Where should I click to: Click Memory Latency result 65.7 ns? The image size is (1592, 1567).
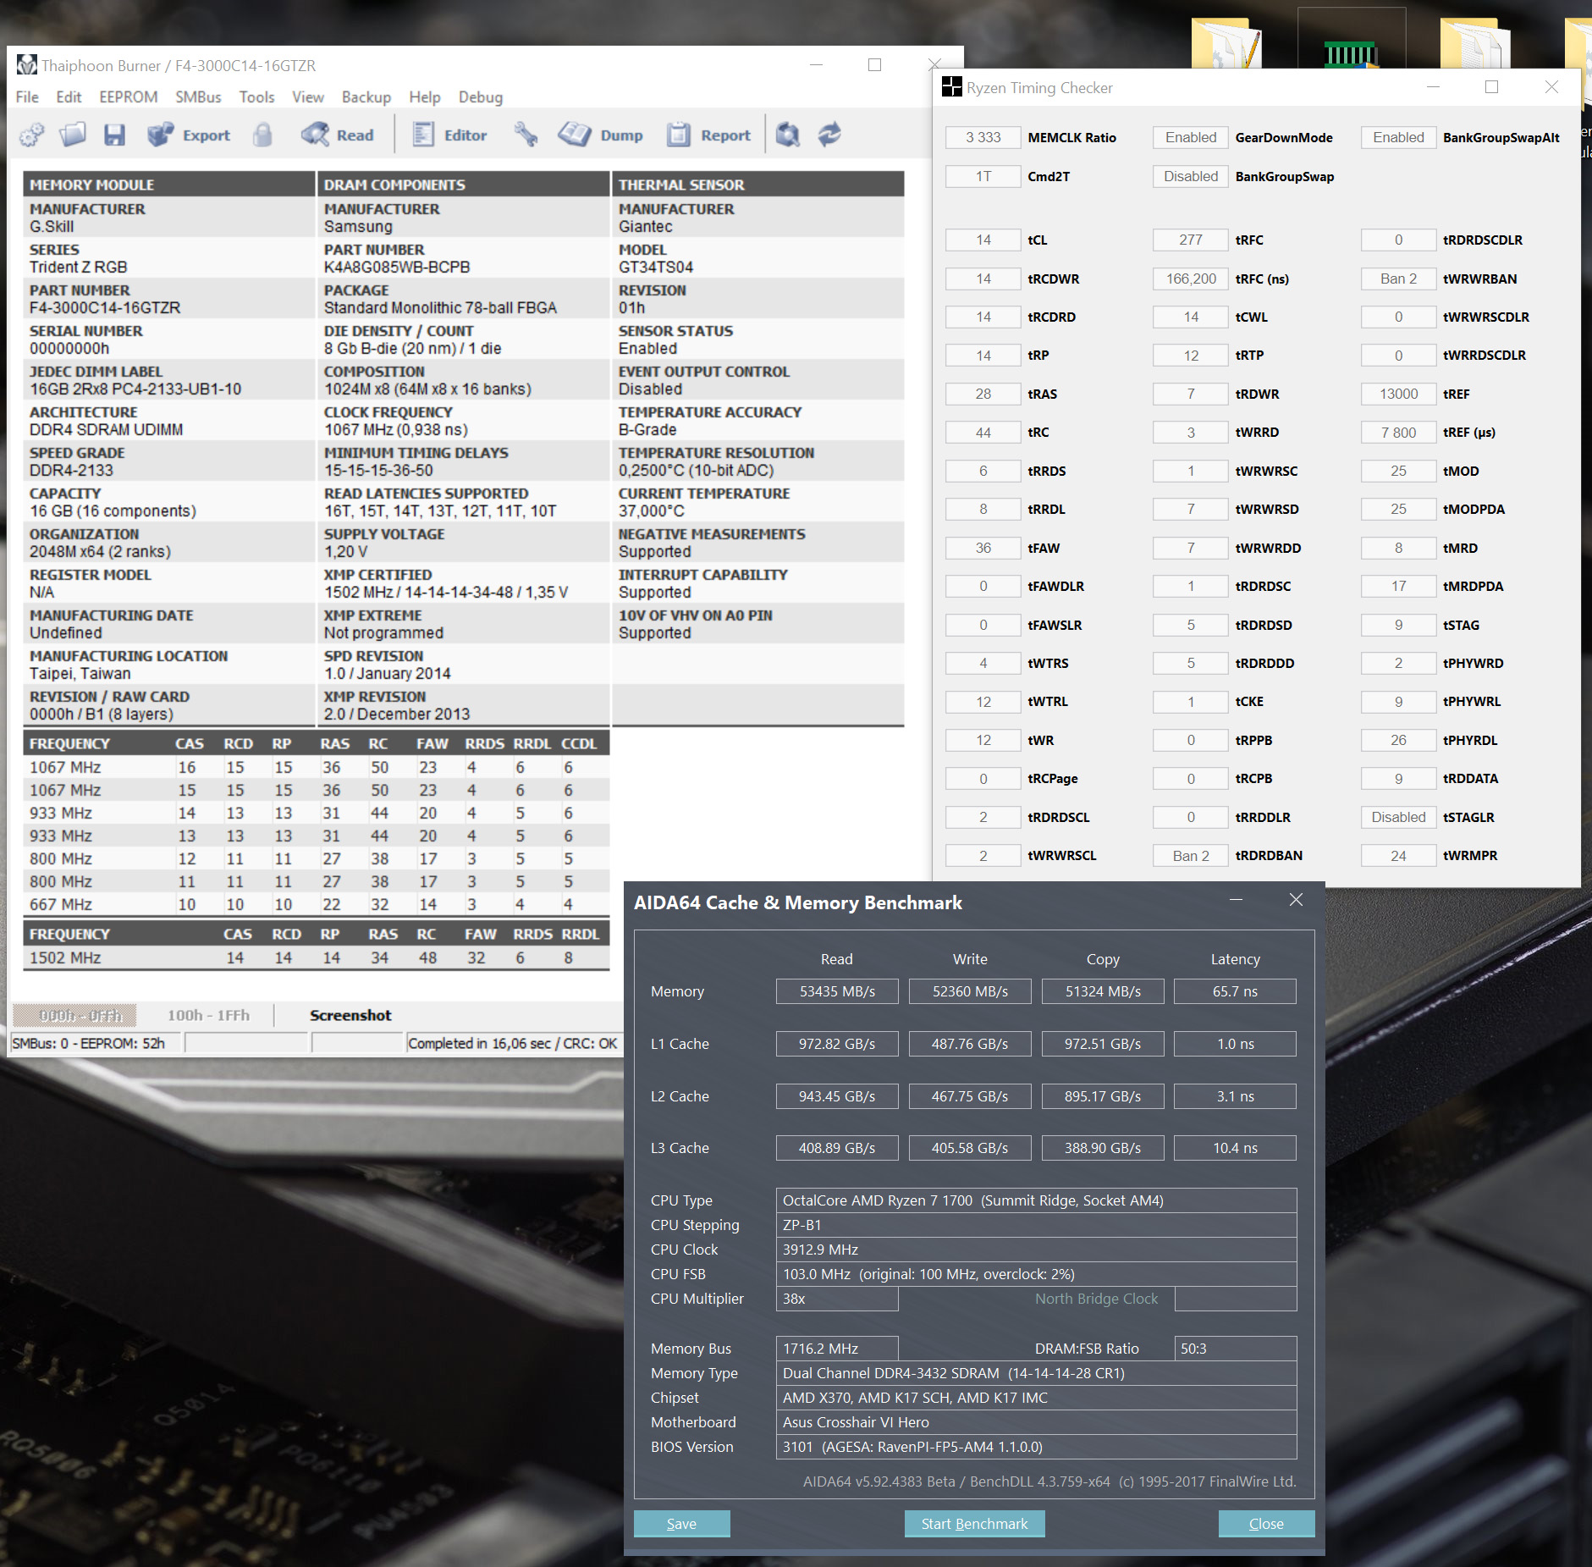[x=1235, y=991]
